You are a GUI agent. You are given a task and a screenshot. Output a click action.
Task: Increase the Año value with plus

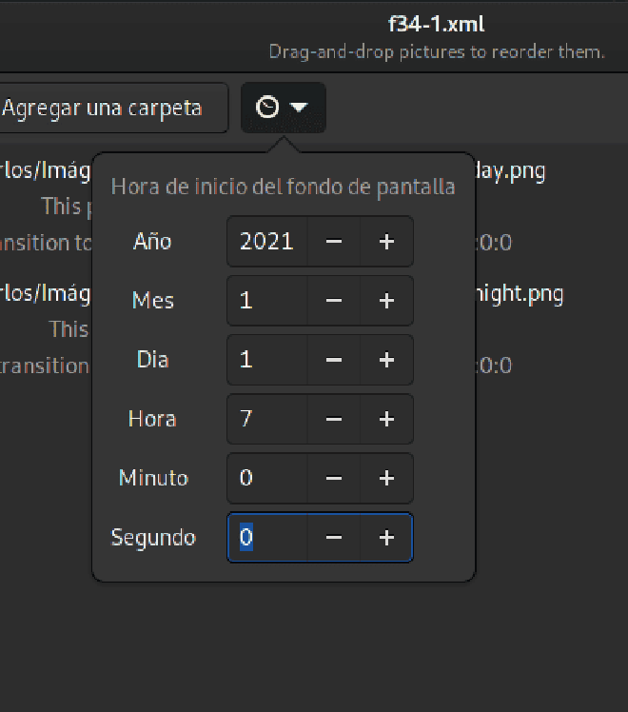click(x=386, y=241)
